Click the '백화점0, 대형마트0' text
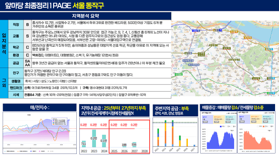279x157 pixels. 75,55
